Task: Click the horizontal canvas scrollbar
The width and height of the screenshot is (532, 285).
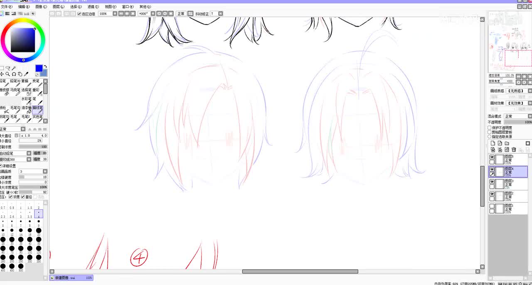Action: (300, 272)
